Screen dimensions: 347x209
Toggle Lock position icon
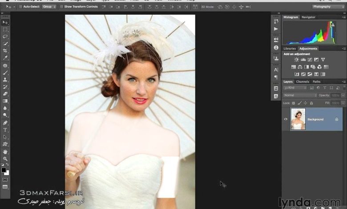(306, 103)
